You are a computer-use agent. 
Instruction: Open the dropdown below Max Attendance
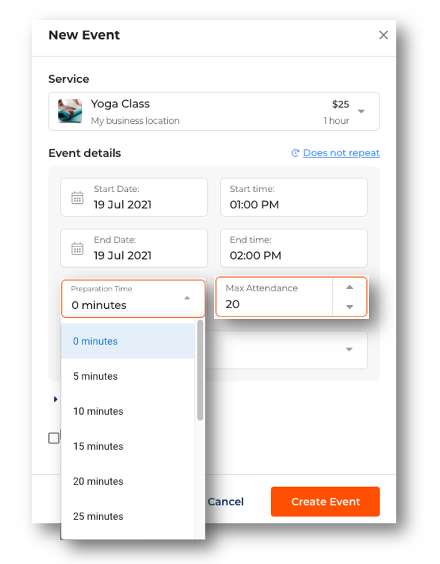click(x=350, y=350)
